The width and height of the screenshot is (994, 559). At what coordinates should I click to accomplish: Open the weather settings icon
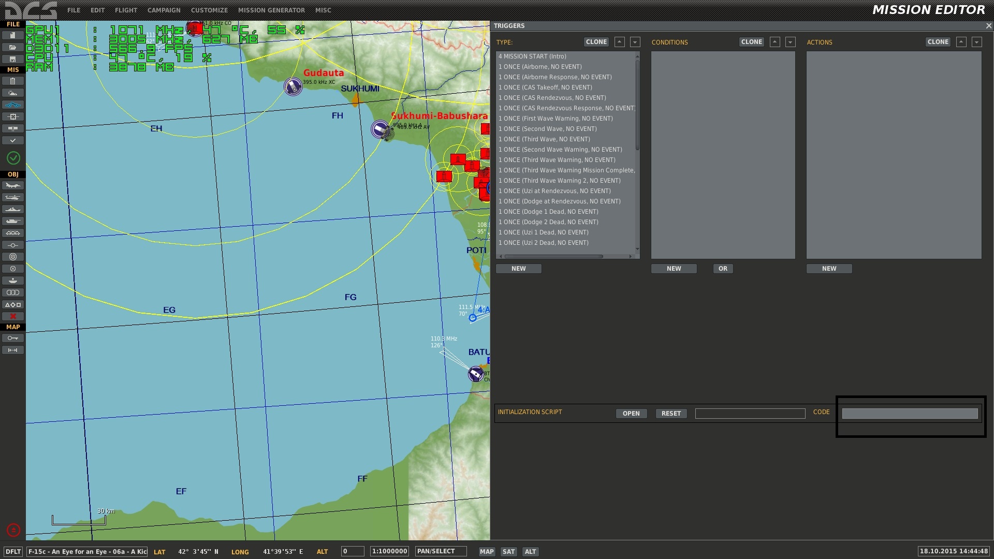pos(13,93)
